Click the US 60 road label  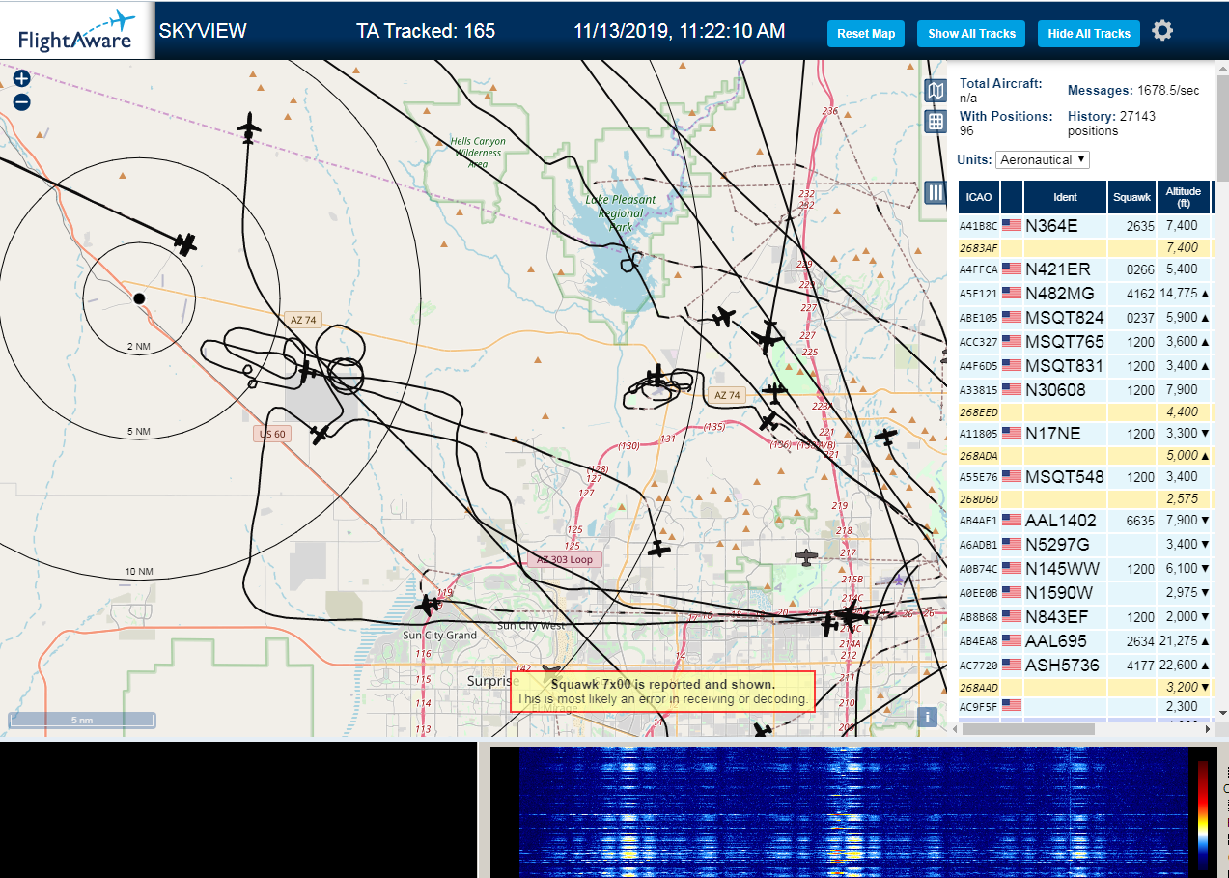click(272, 434)
